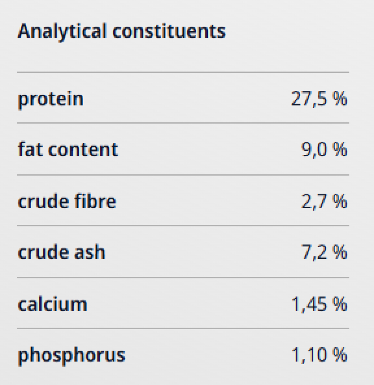Click the 9,0 % fat value

pos(324,150)
